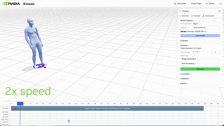Expand Post Processing options

(188, 64)
